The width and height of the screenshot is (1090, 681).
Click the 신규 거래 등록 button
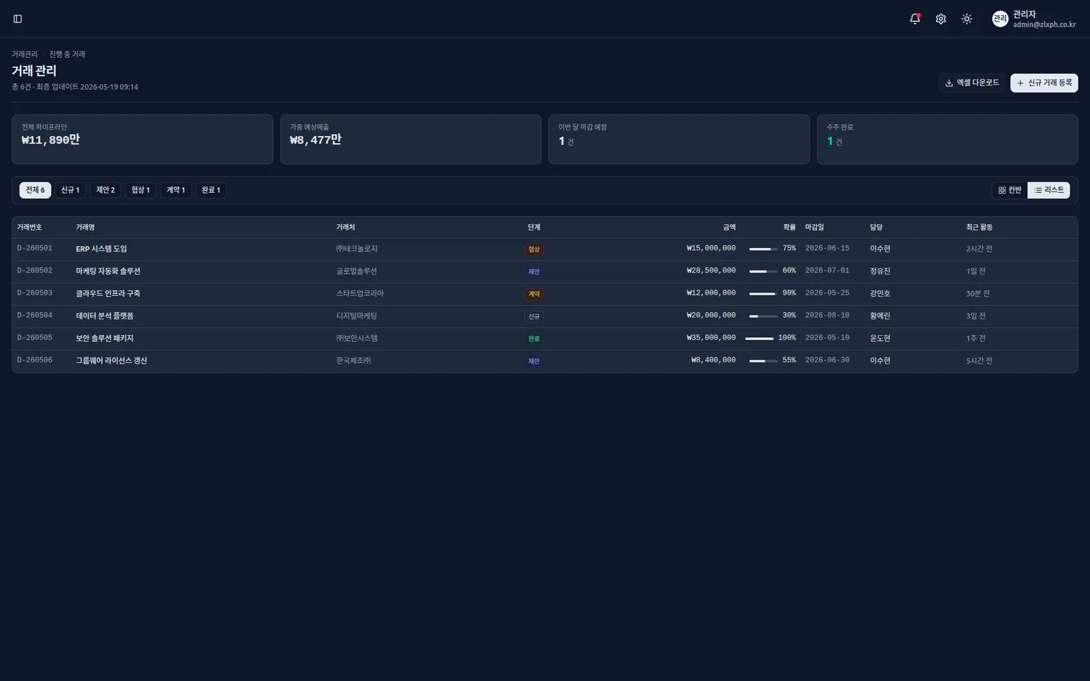pos(1044,83)
